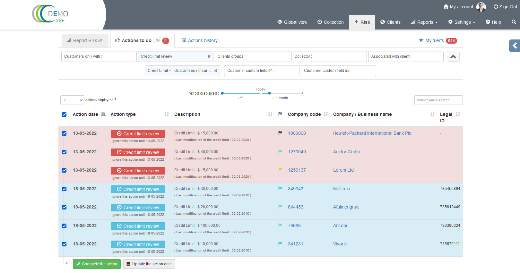This screenshot has height=273, width=520.
Task: Uncheck the Auctor Gmbh row checkbox
Action: point(64,152)
